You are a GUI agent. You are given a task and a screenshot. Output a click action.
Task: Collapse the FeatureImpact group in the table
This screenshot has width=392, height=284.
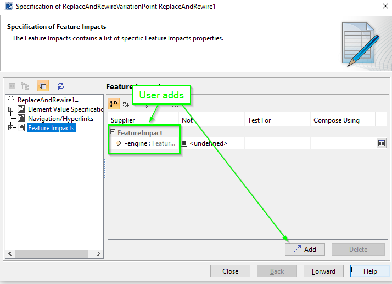click(113, 132)
